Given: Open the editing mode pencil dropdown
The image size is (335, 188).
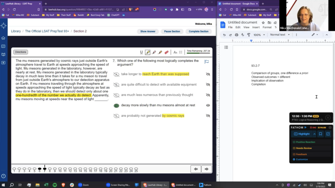Looking at the screenshot, I should click(314, 35).
